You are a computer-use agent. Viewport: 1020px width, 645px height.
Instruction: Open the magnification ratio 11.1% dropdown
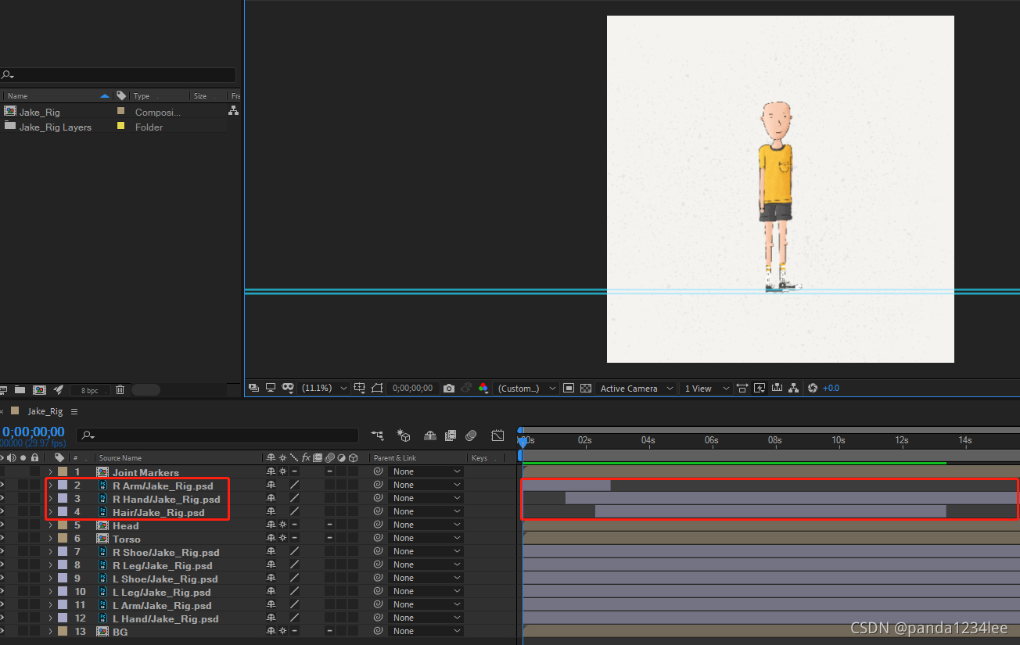(325, 388)
